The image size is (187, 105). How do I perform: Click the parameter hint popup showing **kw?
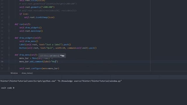(52, 56)
